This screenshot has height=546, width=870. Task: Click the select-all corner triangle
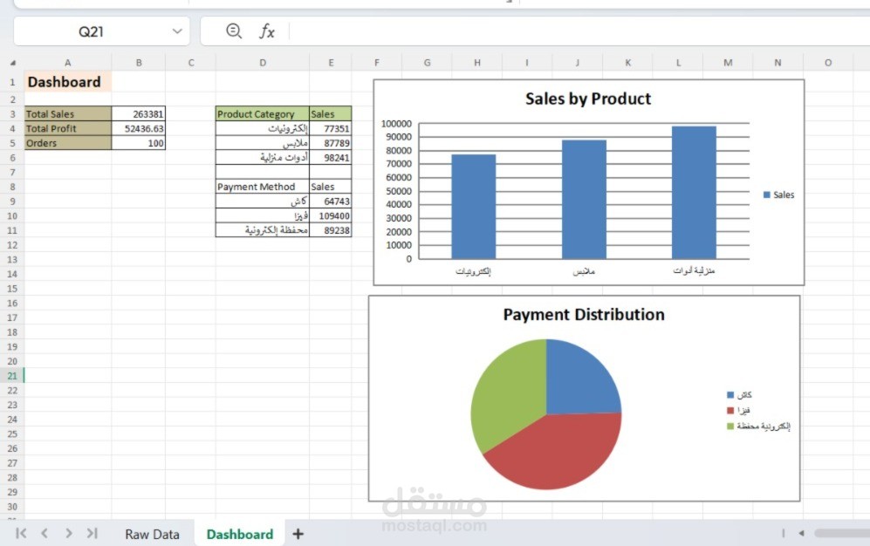pos(13,63)
